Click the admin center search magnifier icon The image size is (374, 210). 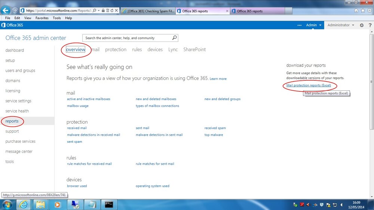tap(174, 38)
